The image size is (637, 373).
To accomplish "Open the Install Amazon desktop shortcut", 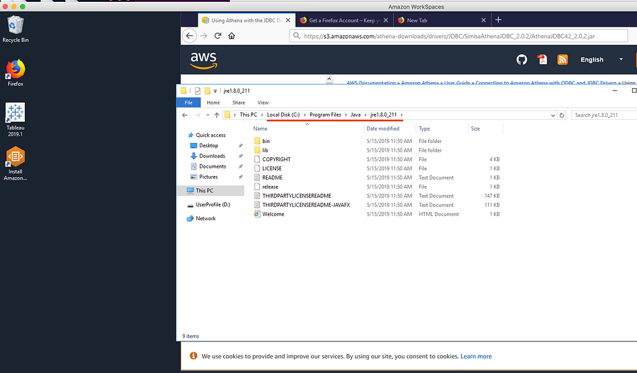I will (x=16, y=163).
